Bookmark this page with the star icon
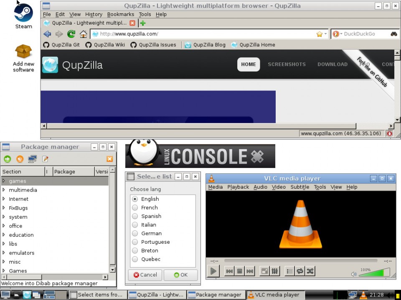Screen dimensions: 401x300 [x=320, y=34]
